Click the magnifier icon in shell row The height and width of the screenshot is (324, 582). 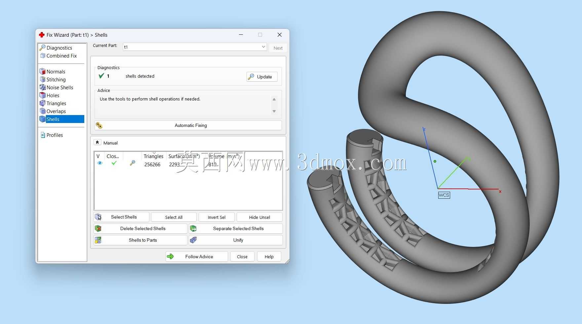(x=133, y=163)
